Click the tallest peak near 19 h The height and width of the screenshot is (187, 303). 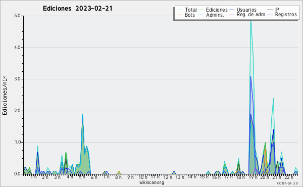251,20
